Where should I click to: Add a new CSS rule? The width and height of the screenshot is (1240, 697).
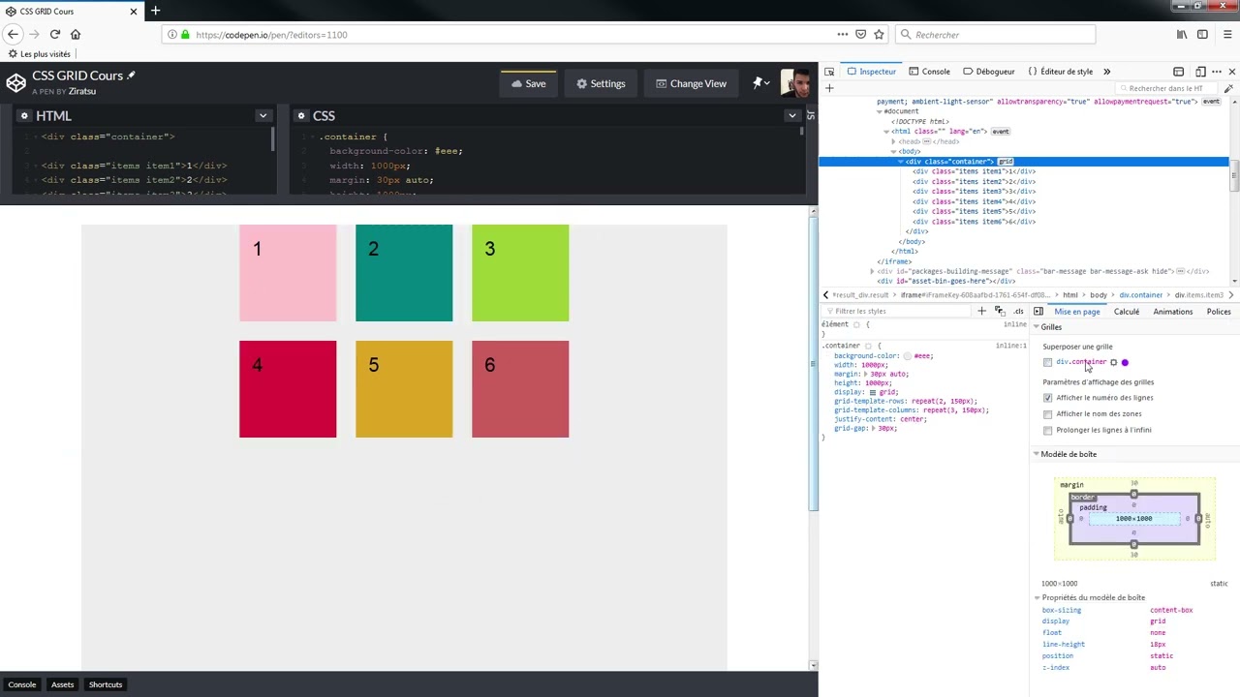coord(981,311)
